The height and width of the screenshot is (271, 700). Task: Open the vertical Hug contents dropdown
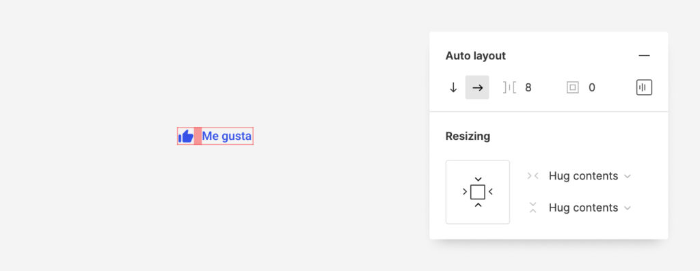click(589, 208)
